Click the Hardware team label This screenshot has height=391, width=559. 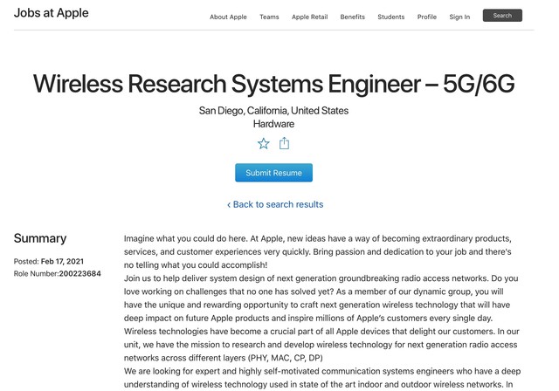pos(273,124)
